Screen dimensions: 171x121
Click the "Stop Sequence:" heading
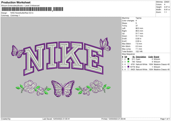click(129, 54)
